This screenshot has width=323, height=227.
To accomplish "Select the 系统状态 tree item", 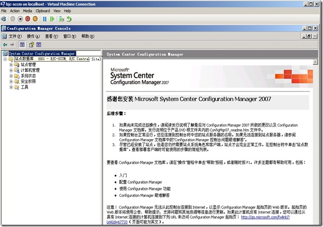I will point(28,76).
